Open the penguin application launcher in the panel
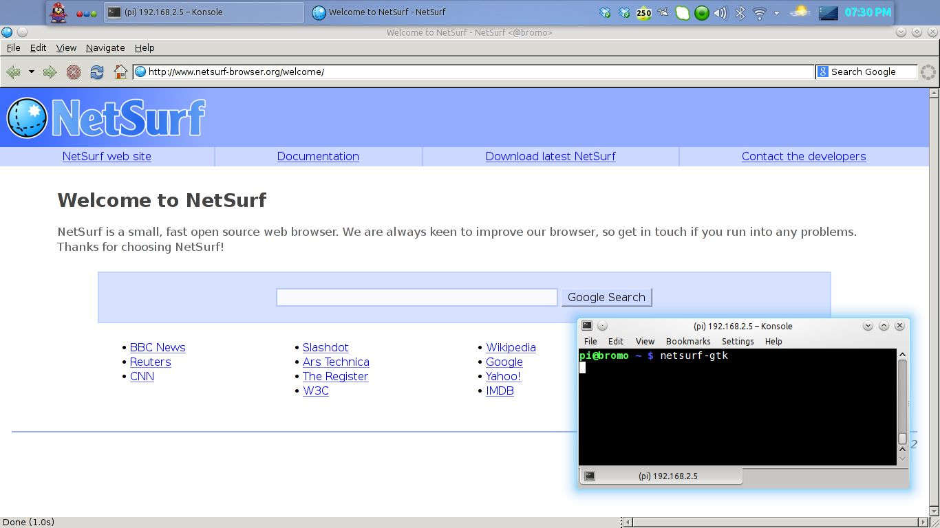The image size is (940, 528). point(59,12)
